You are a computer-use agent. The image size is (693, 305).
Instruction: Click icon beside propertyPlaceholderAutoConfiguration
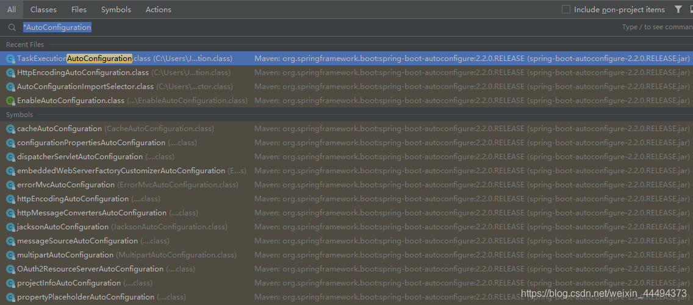click(x=10, y=297)
